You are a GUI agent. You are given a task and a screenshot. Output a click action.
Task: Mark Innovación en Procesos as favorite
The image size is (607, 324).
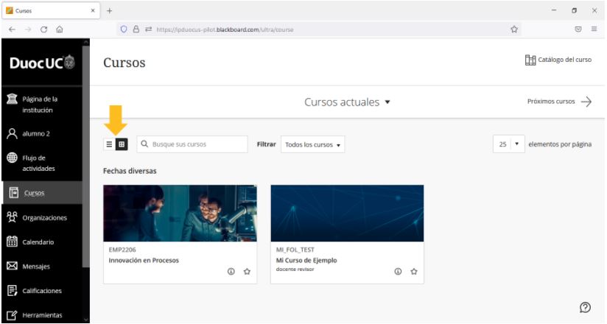coord(247,272)
